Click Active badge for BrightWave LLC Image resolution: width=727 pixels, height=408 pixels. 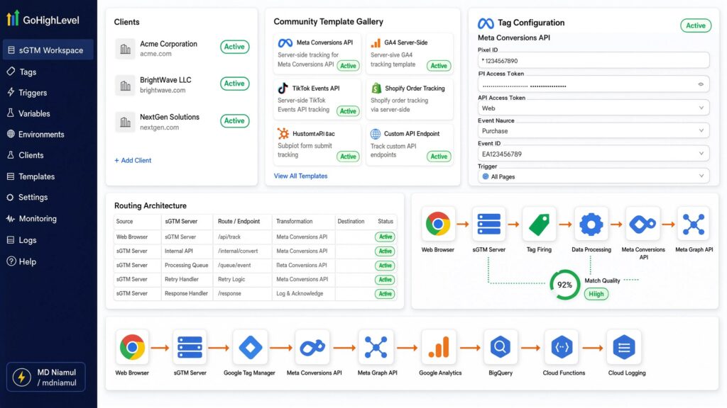click(234, 84)
